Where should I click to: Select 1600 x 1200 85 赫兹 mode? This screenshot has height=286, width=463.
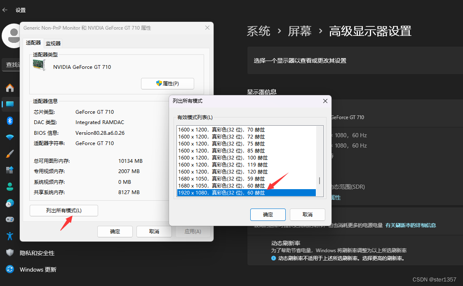click(x=246, y=150)
